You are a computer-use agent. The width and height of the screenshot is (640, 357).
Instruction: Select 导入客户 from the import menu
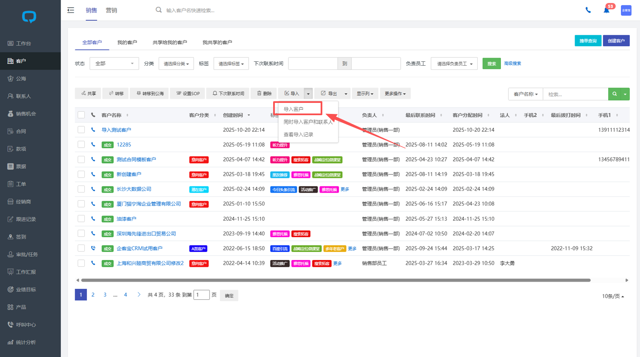pos(293,109)
